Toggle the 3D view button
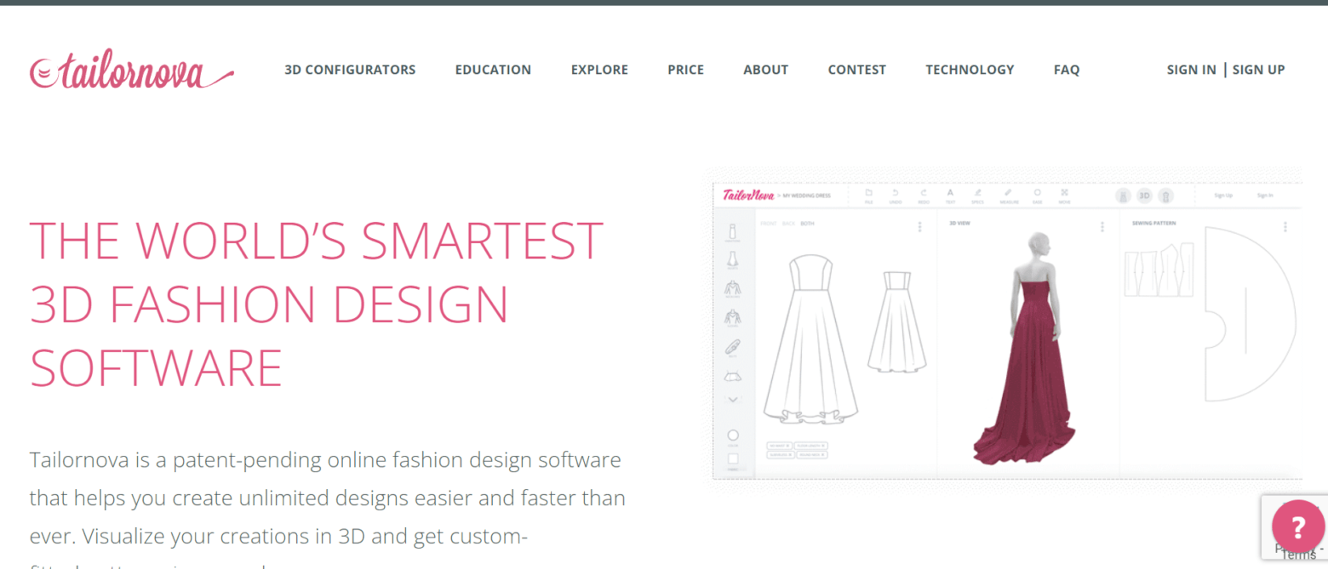This screenshot has height=569, width=1328. point(1143,196)
